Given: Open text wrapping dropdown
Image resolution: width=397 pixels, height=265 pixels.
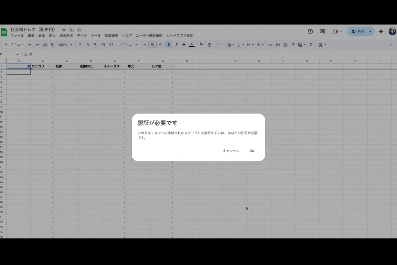Looking at the screenshot, I should click(x=250, y=45).
